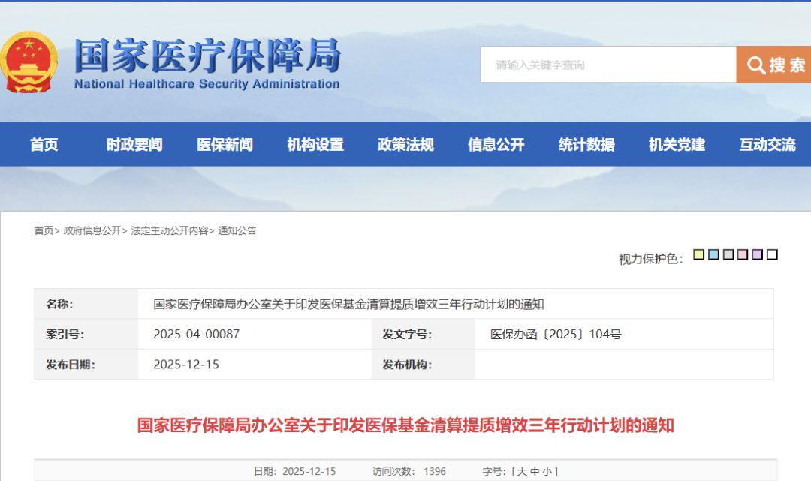Click the index number 2025-04-00087
Screen dimensions: 811x481
point(197,334)
